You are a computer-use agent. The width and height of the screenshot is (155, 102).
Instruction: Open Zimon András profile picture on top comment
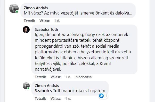point(14,9)
